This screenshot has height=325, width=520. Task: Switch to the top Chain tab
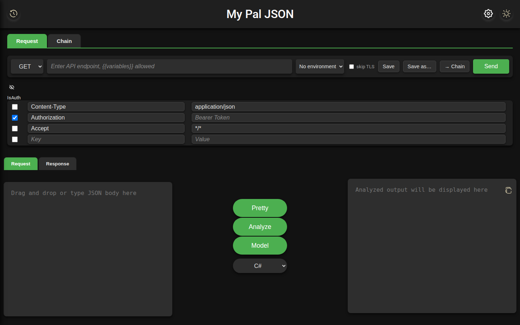click(x=64, y=41)
